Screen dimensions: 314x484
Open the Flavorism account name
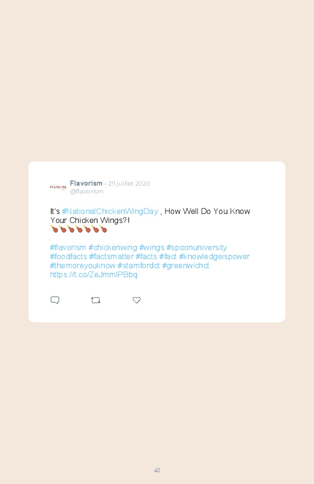(x=86, y=183)
